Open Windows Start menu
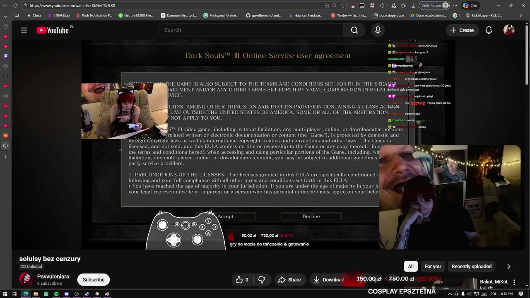The image size is (530, 298). [5, 294]
